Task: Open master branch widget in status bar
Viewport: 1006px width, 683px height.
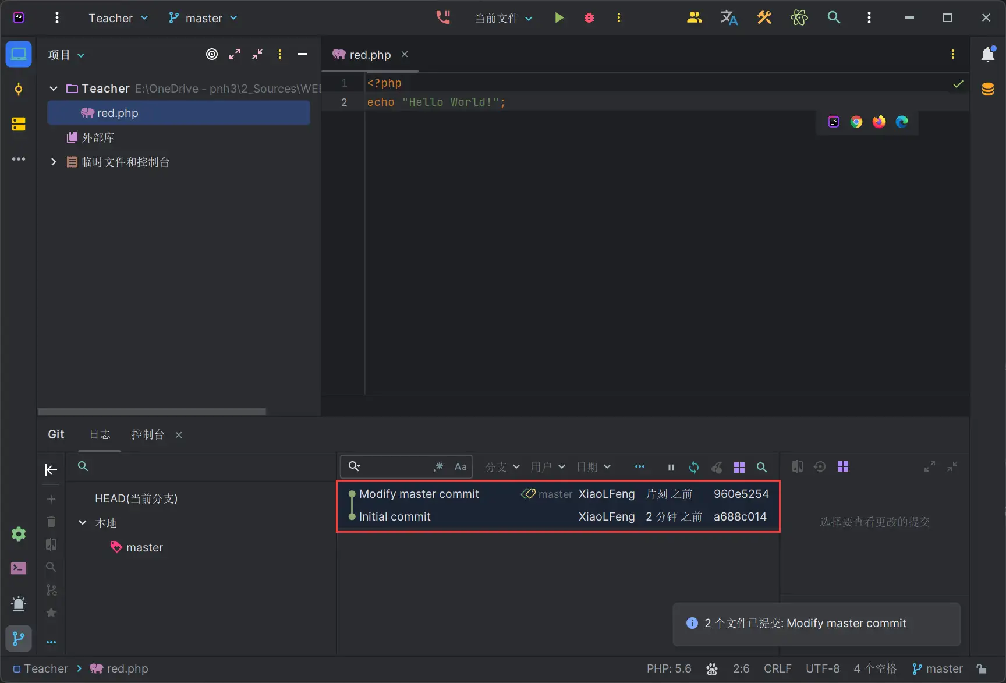Action: [x=937, y=668]
